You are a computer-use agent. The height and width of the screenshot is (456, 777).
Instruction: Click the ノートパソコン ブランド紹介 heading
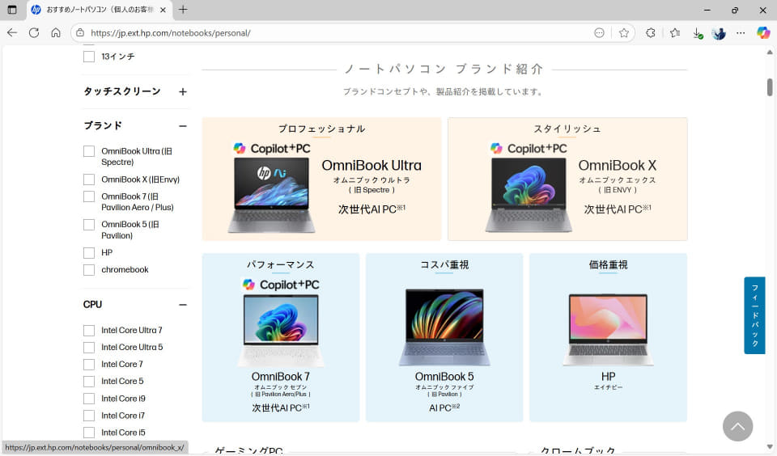tap(444, 69)
